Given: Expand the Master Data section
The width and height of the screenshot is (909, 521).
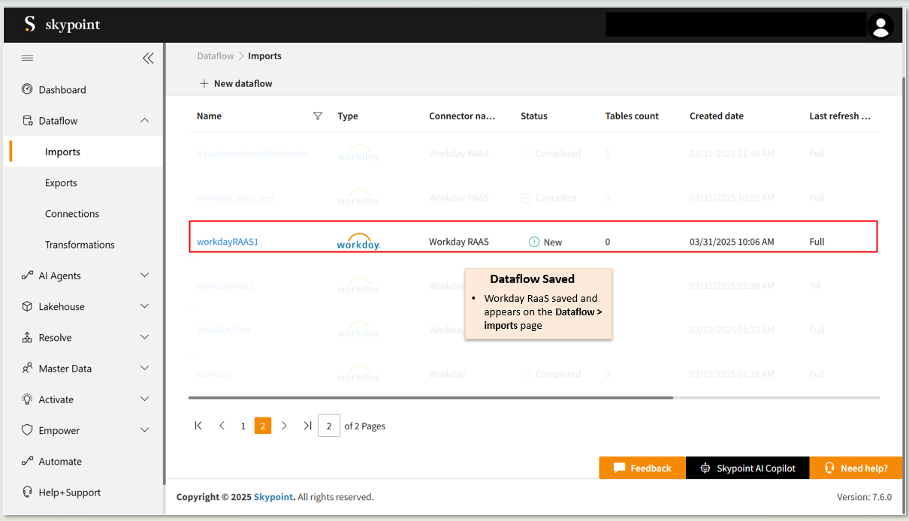Looking at the screenshot, I should point(145,369).
